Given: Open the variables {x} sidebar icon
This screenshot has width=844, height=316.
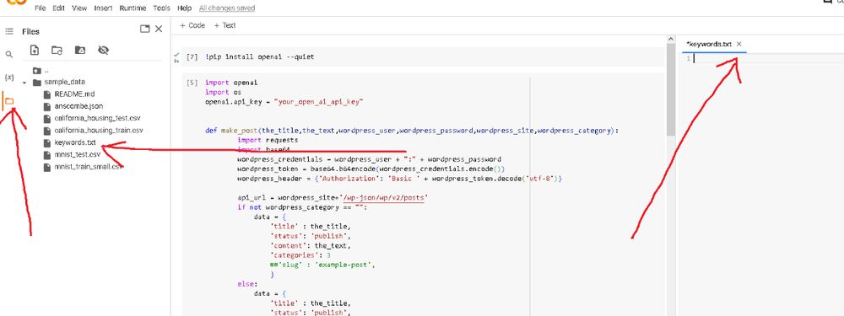Looking at the screenshot, I should pyautogui.click(x=8, y=78).
